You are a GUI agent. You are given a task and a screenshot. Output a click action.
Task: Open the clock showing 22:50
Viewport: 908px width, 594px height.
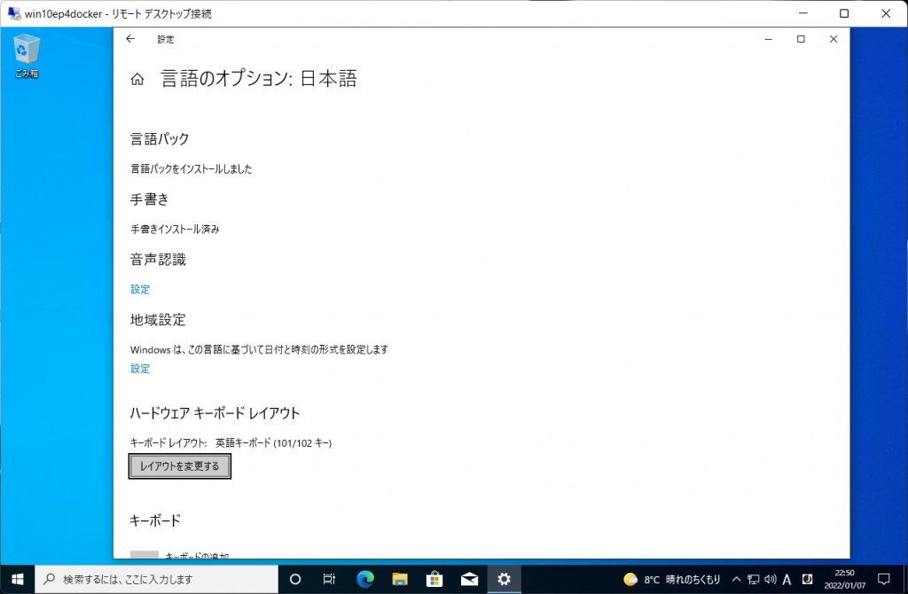click(845, 579)
